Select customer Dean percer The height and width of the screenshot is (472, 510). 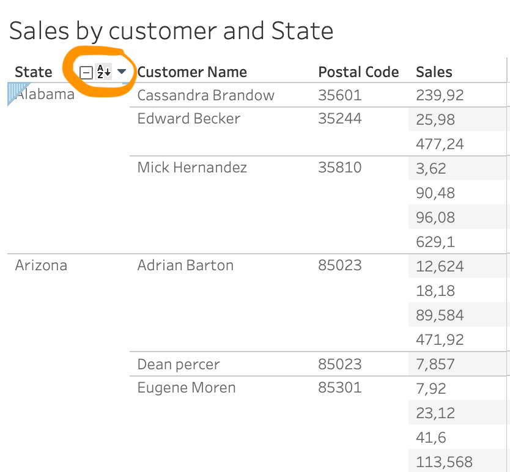tap(179, 364)
